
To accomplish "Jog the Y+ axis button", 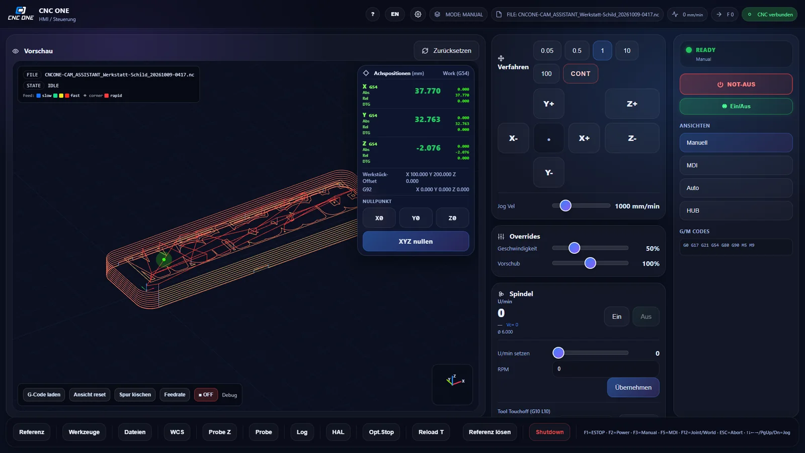I will coord(548,104).
